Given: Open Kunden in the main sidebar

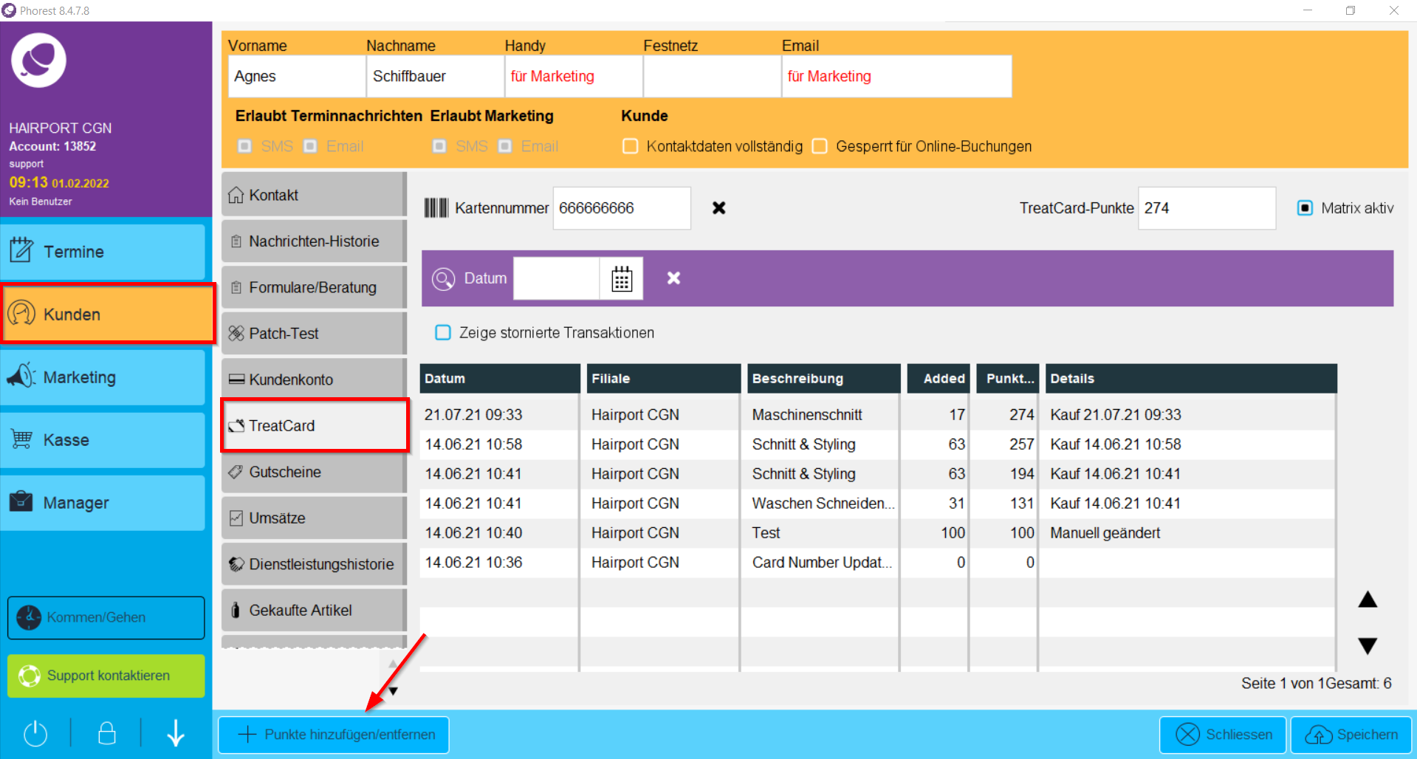Looking at the screenshot, I should tap(108, 314).
